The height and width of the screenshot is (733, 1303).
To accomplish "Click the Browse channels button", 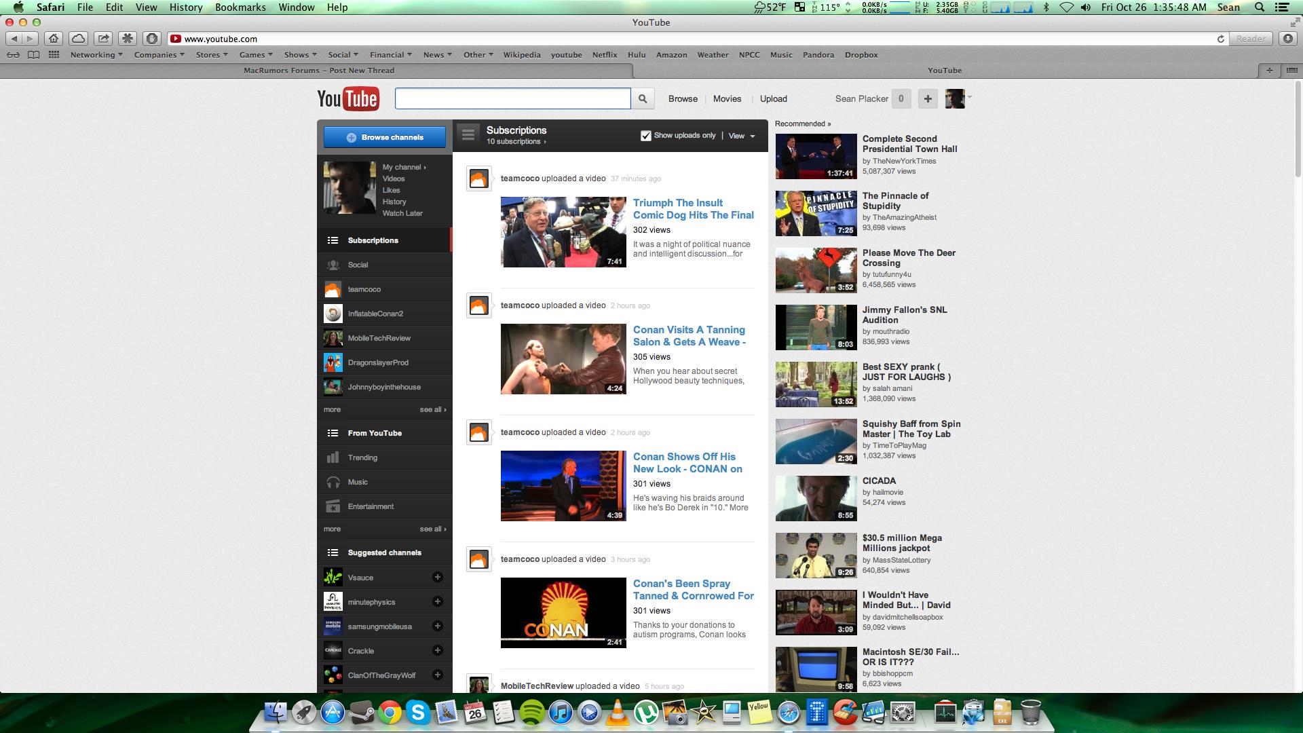I will point(385,137).
